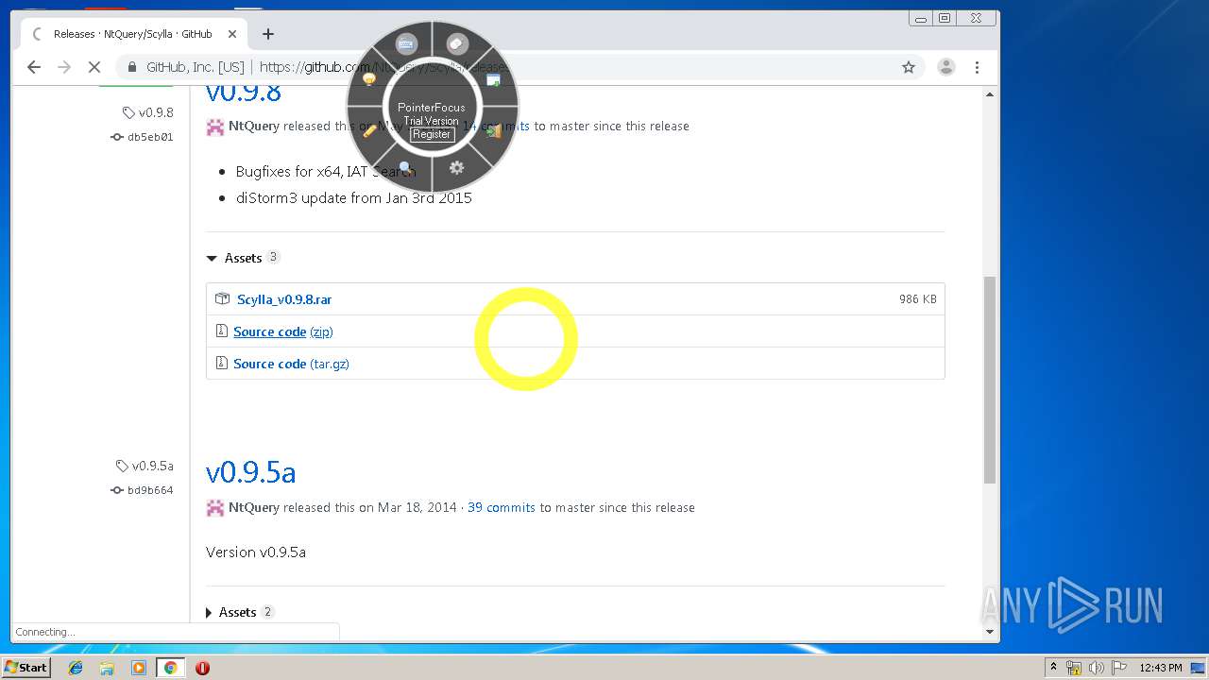Open the NtQuery avatar for v0.9.8
Screen dimensions: 1209x680
pyautogui.click(x=215, y=127)
